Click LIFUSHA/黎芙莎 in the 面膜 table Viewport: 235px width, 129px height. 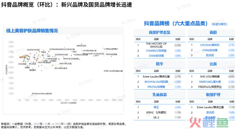tap(210, 45)
